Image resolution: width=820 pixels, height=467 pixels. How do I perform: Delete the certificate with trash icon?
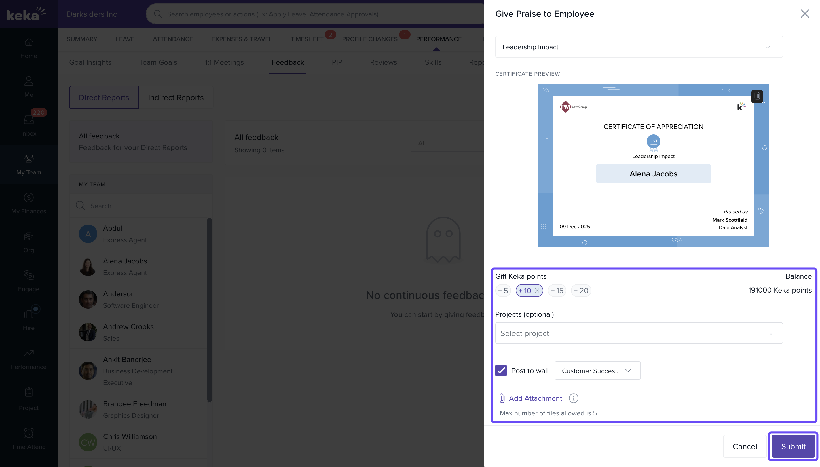757,96
